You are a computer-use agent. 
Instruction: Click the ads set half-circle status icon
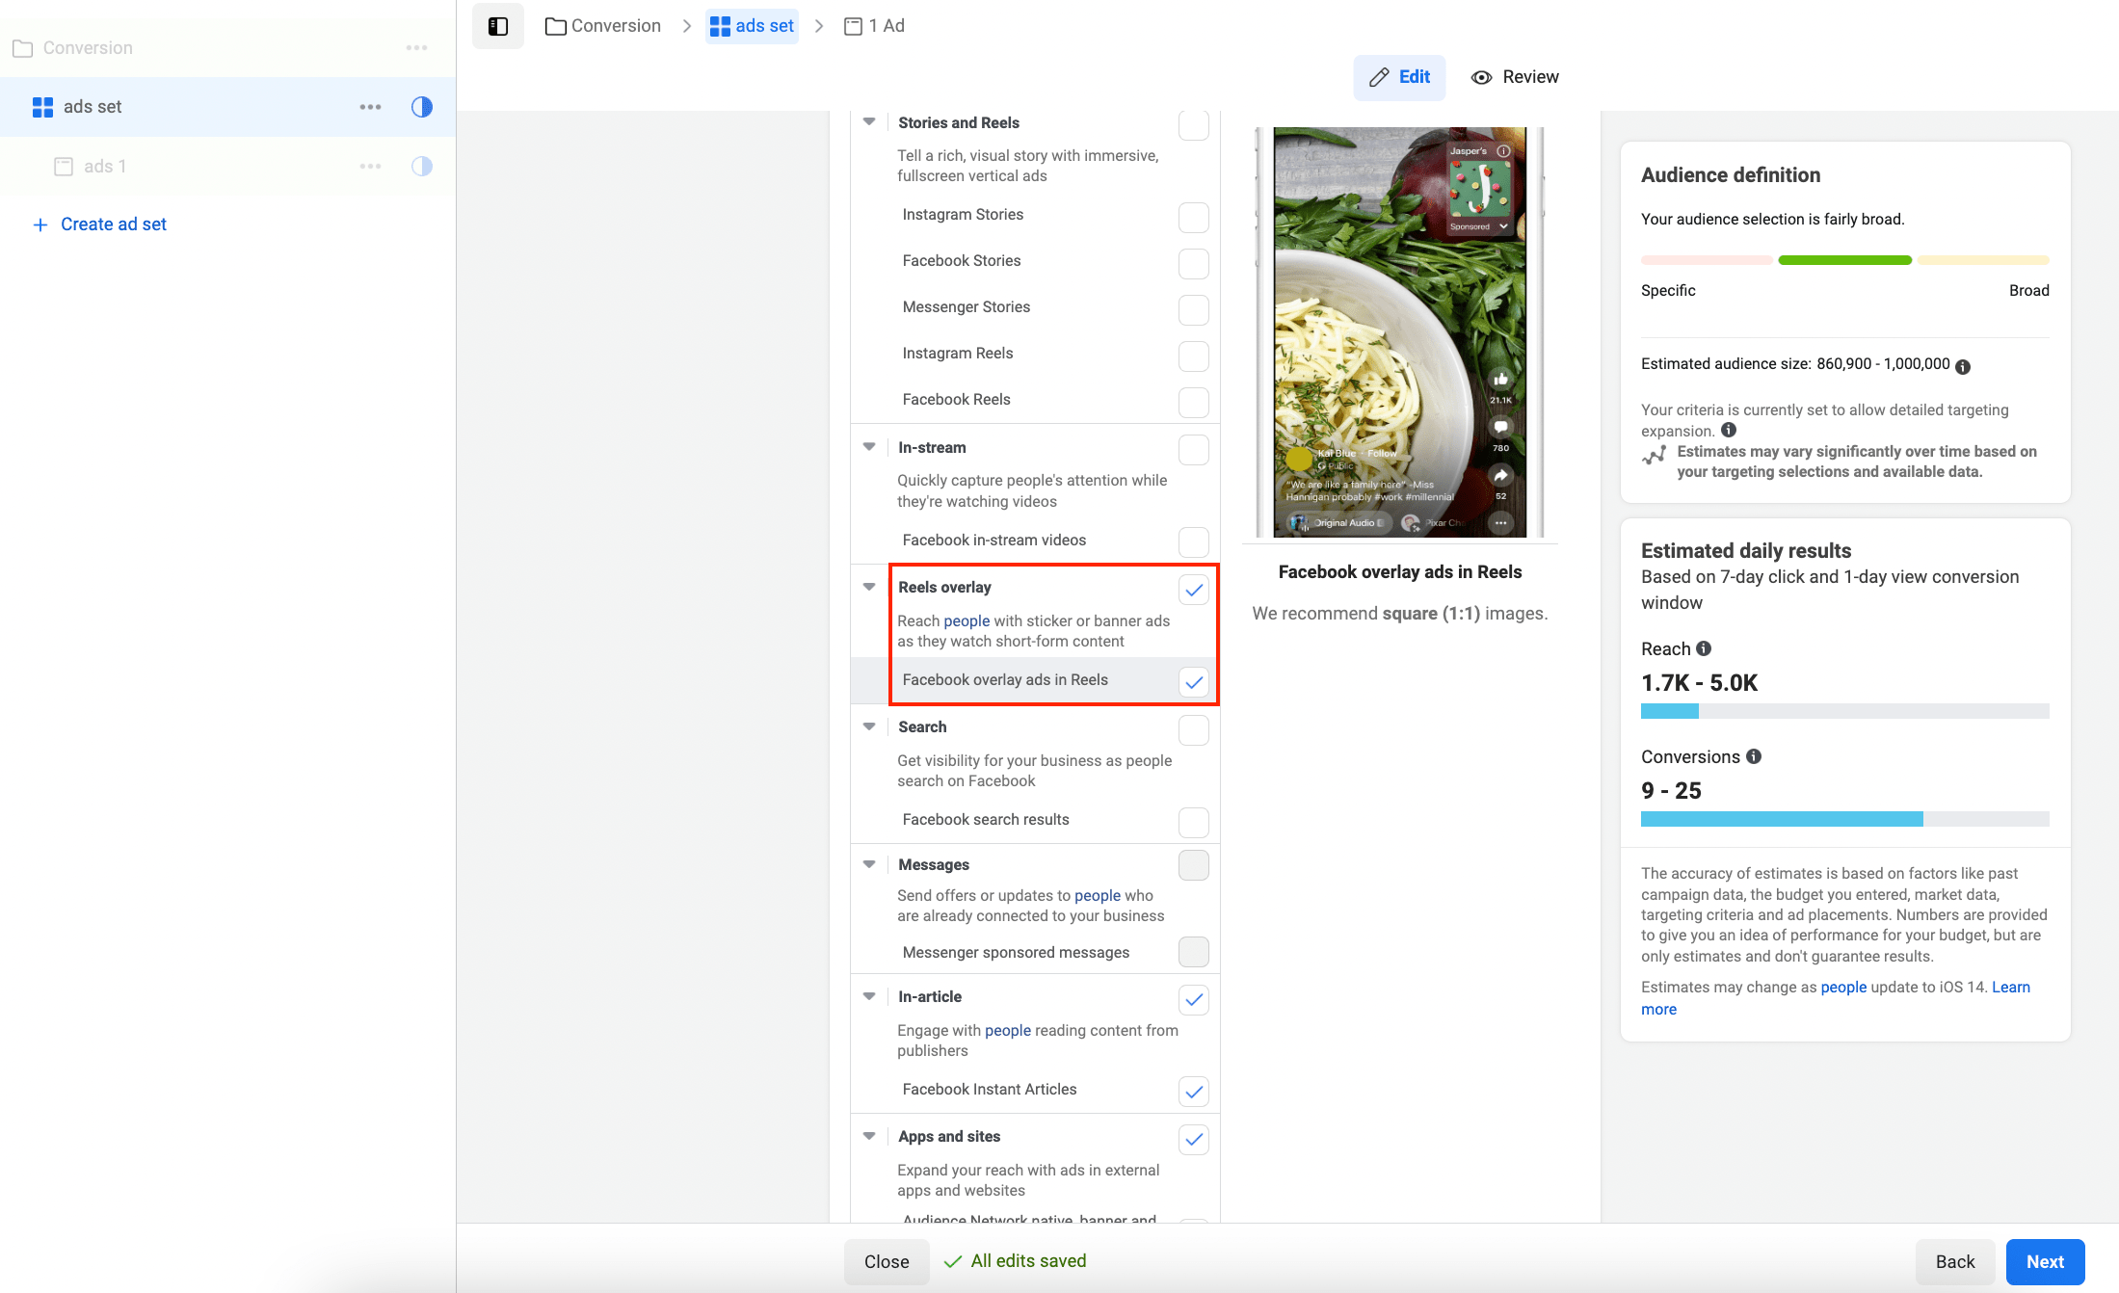pos(421,107)
